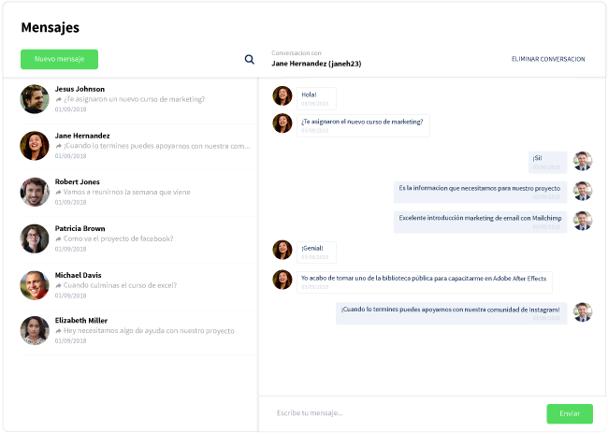This screenshot has height=433, width=608.
Task: Click Jane's avatar beside ¡Genial! message
Action: 282,250
